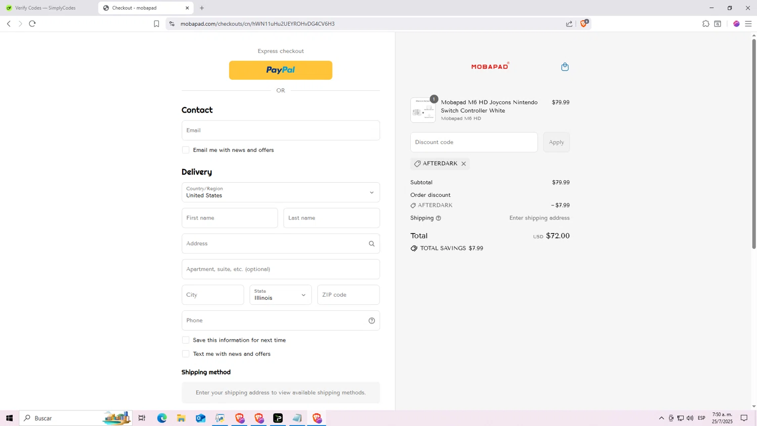Show phone number help question icon
The width and height of the screenshot is (757, 426).
(371, 321)
